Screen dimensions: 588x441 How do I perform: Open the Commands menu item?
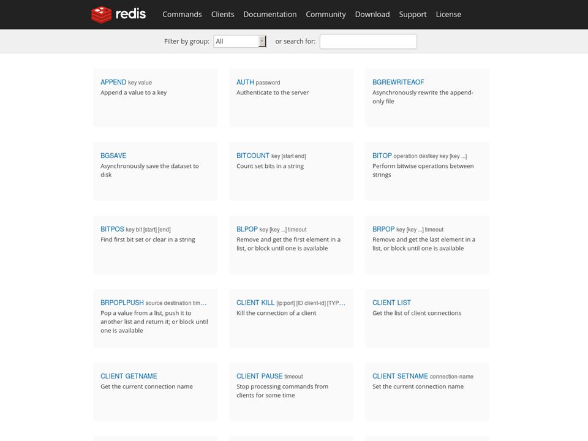(182, 14)
